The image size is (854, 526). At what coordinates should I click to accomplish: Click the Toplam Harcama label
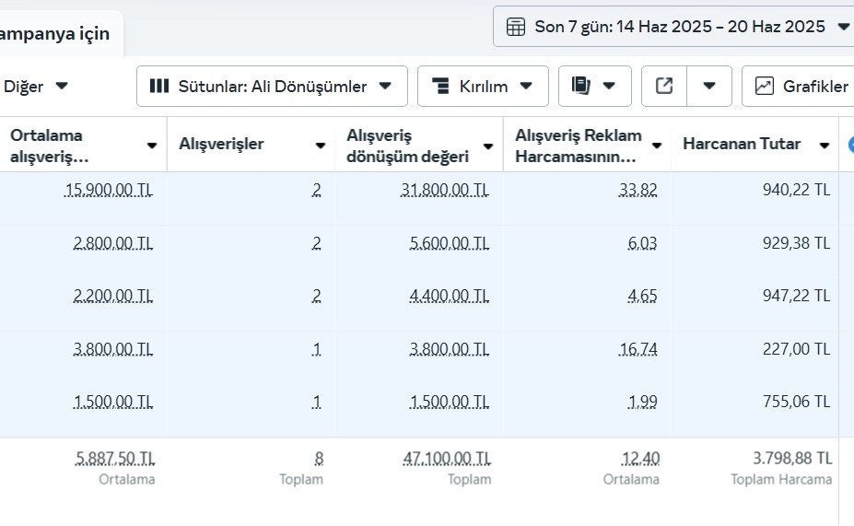[x=781, y=479]
